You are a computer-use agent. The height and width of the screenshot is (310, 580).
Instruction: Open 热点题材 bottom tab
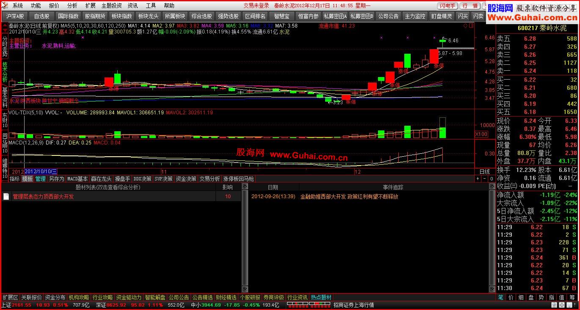(x=321, y=297)
